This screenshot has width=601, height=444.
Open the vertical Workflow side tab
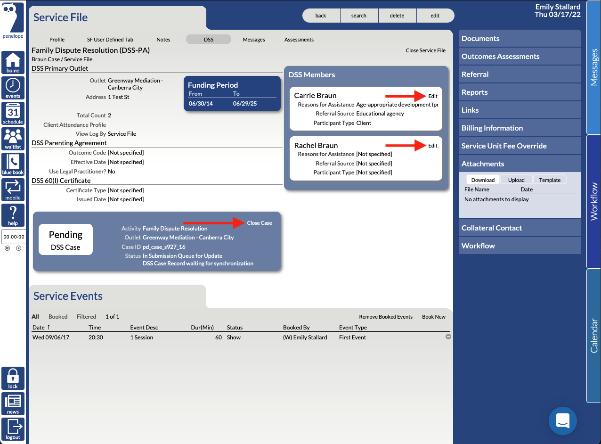(x=593, y=202)
